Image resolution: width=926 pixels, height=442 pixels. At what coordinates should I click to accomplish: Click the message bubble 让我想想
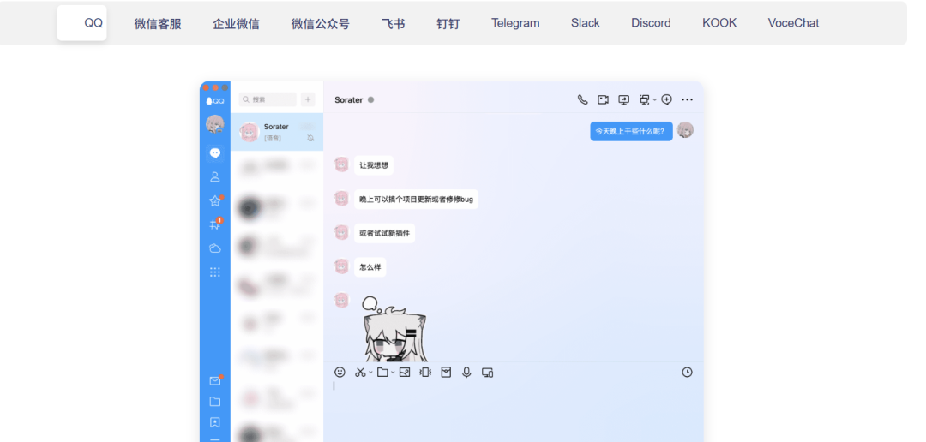click(x=374, y=165)
